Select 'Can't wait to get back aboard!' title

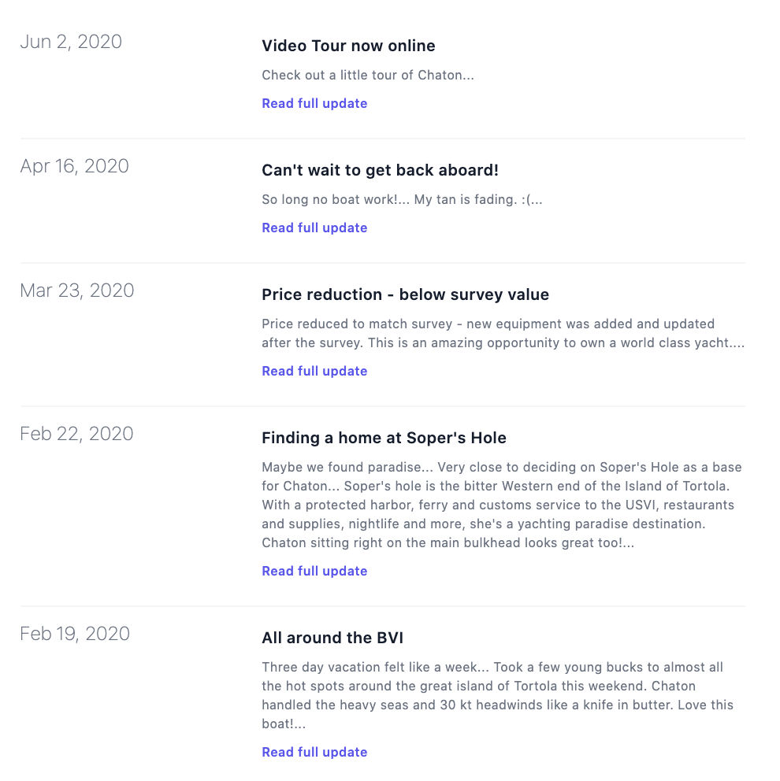click(x=380, y=170)
